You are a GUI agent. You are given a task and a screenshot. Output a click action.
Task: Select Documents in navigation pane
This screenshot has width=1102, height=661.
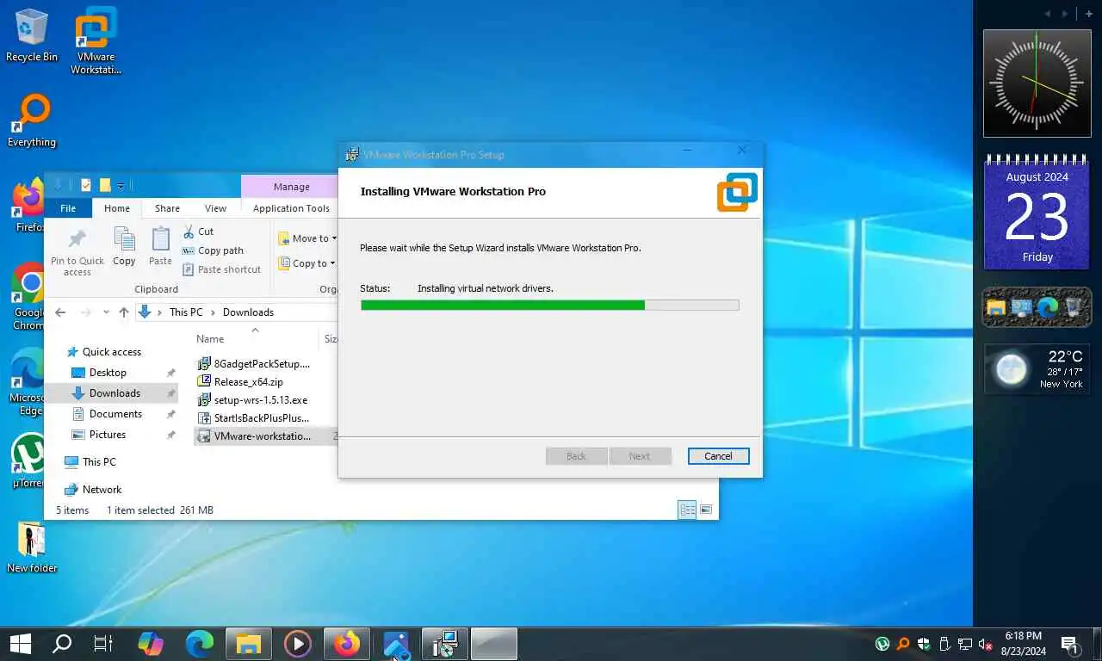(x=115, y=414)
